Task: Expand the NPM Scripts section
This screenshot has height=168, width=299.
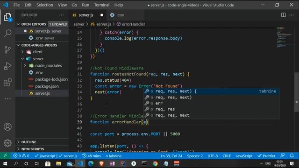Action: (x=18, y=149)
